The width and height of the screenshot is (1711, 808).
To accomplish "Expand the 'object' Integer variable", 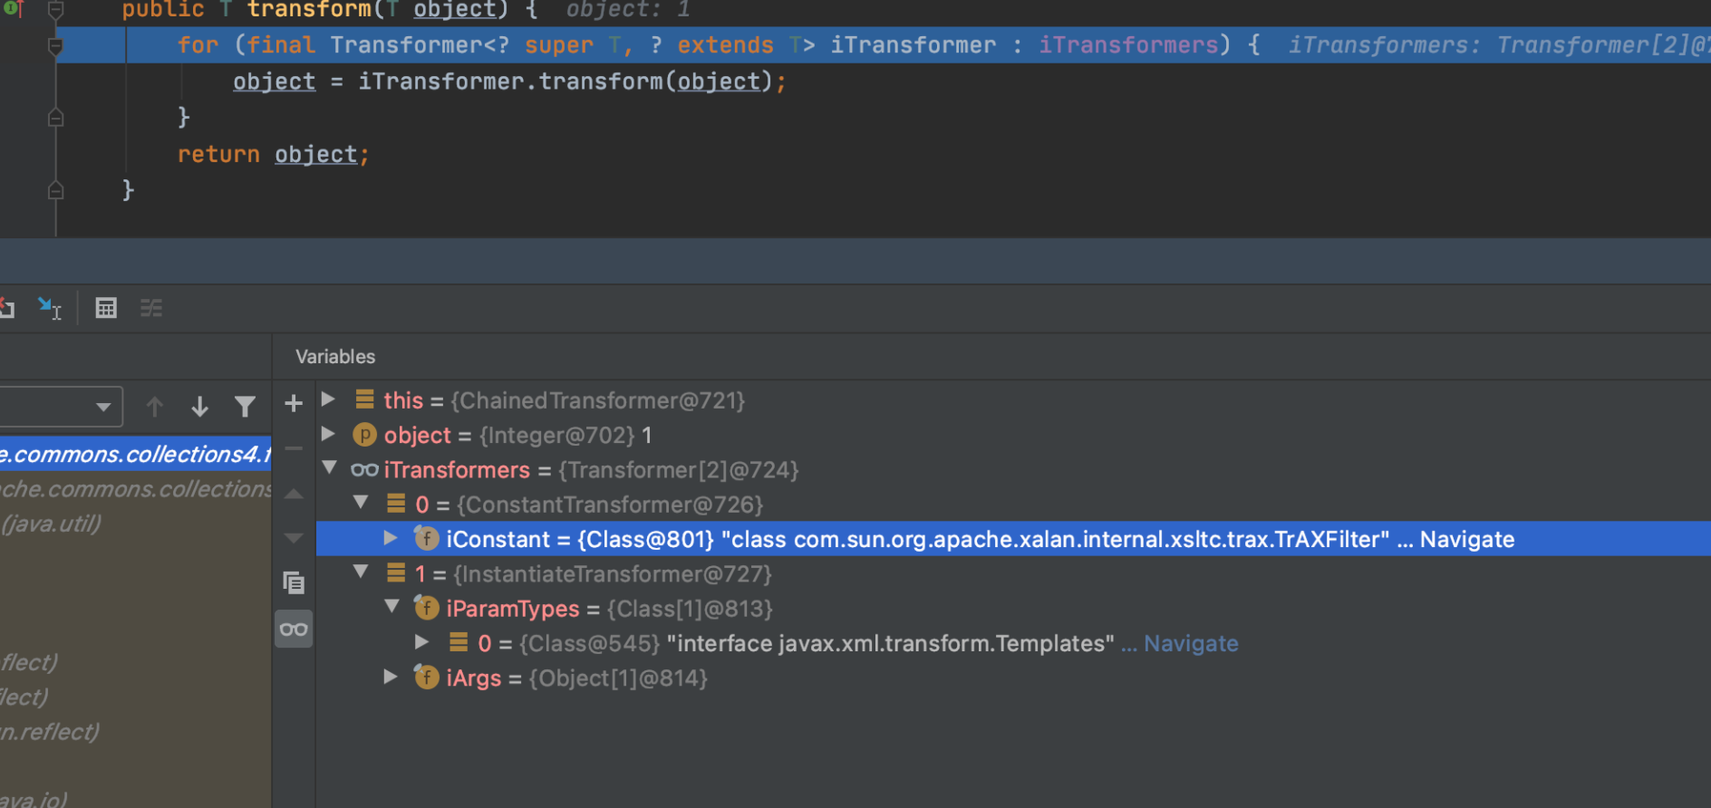I will (329, 435).
